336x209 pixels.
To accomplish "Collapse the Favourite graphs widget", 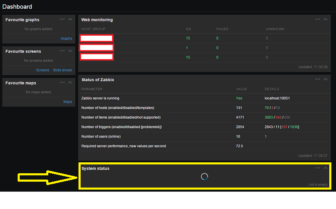I will pos(70,19).
